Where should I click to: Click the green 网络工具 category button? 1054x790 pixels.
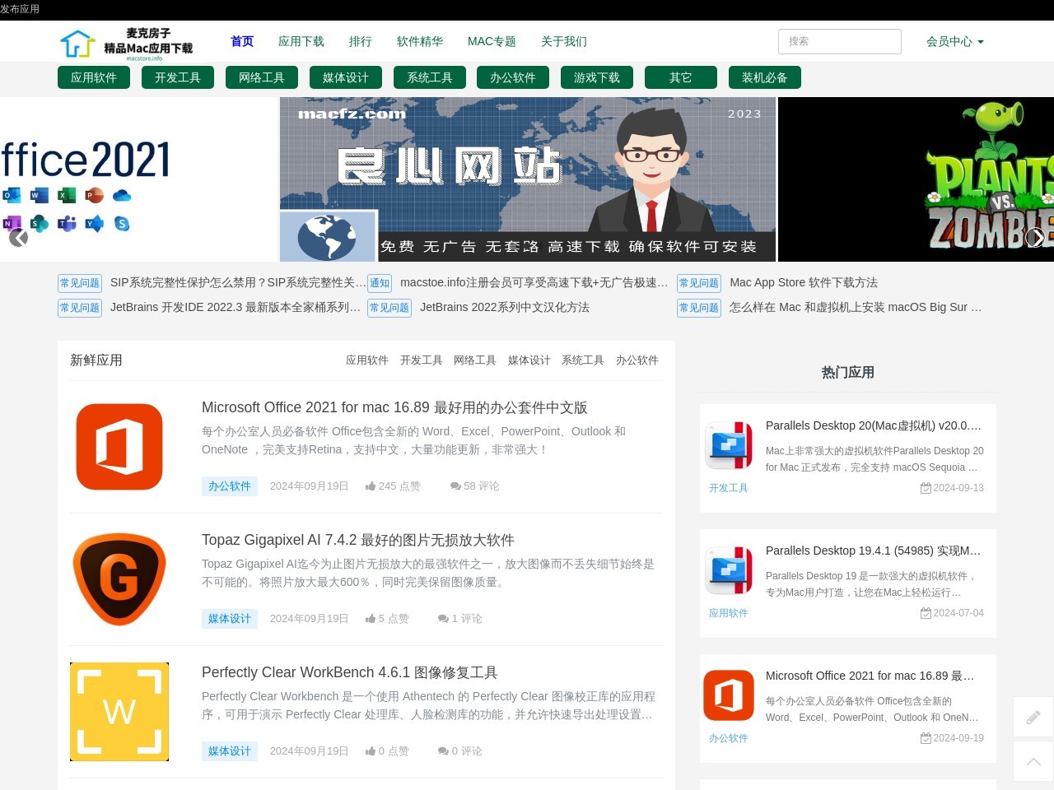[x=262, y=77]
